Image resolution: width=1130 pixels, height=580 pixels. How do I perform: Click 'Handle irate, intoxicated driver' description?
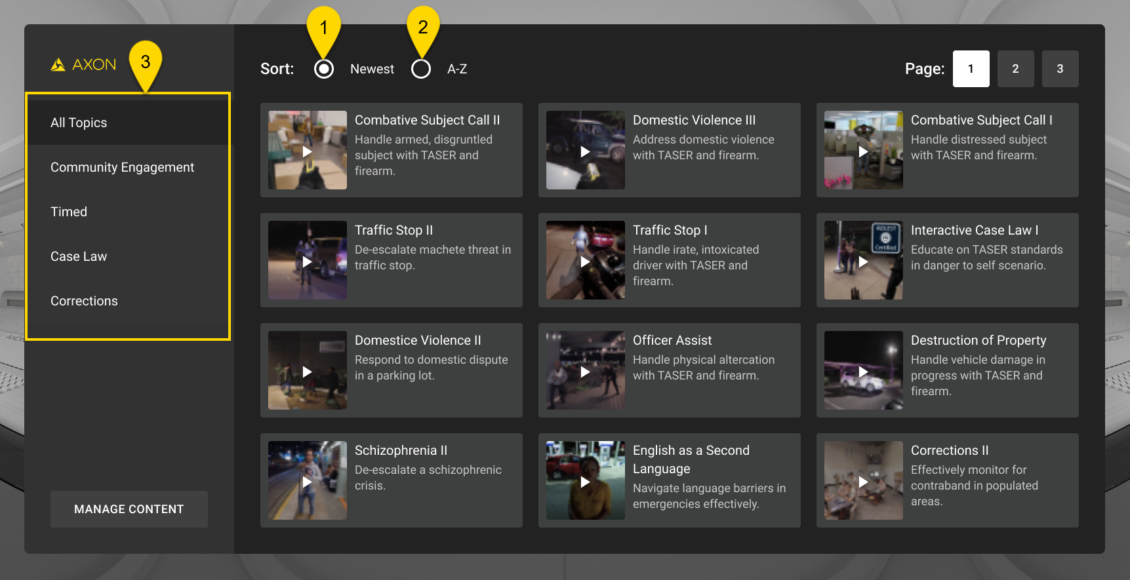(x=696, y=265)
